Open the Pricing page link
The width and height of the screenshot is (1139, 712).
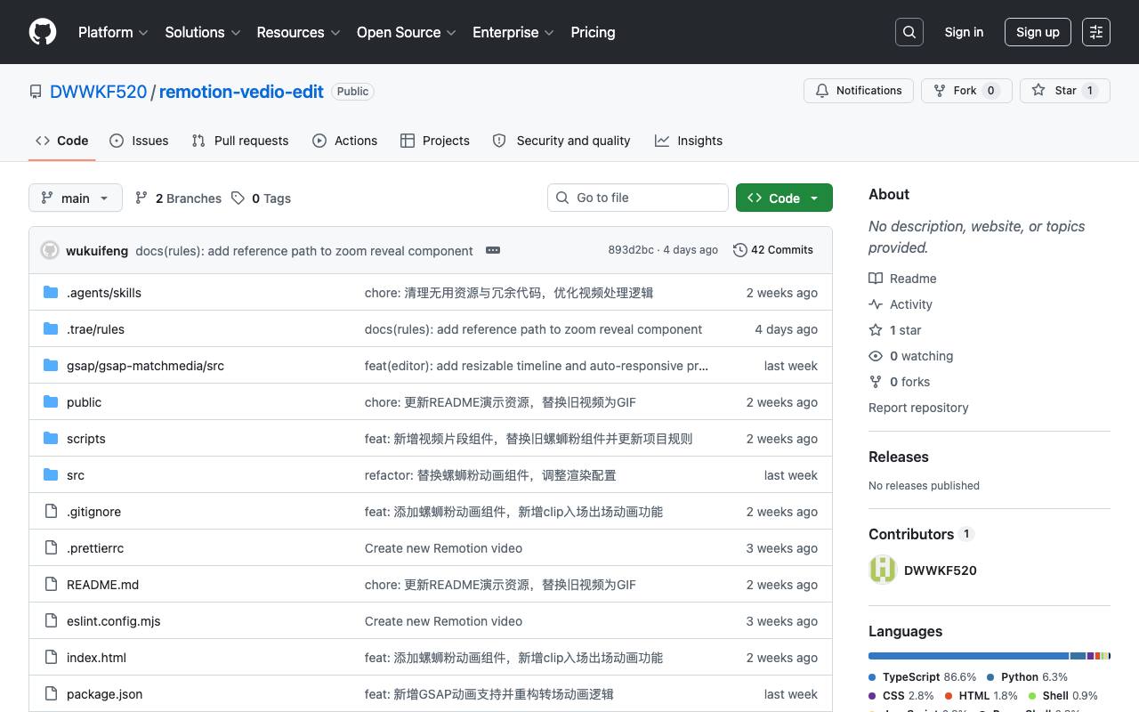point(593,32)
